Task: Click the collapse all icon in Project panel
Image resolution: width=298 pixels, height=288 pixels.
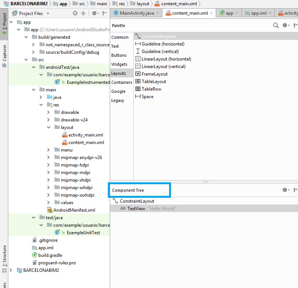Action: (83, 14)
